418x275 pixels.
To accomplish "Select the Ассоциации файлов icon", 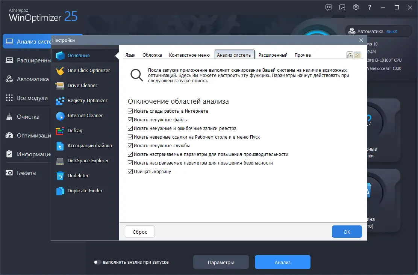I will coord(60,146).
